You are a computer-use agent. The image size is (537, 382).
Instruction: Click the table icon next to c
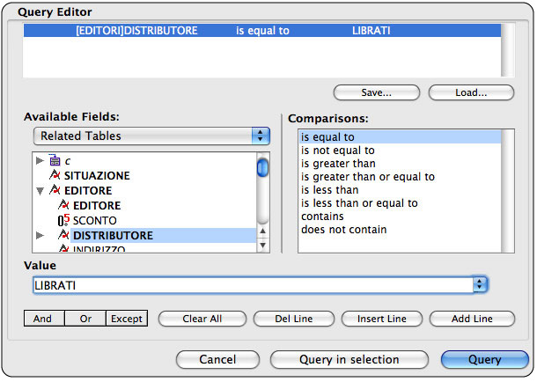coord(55,160)
